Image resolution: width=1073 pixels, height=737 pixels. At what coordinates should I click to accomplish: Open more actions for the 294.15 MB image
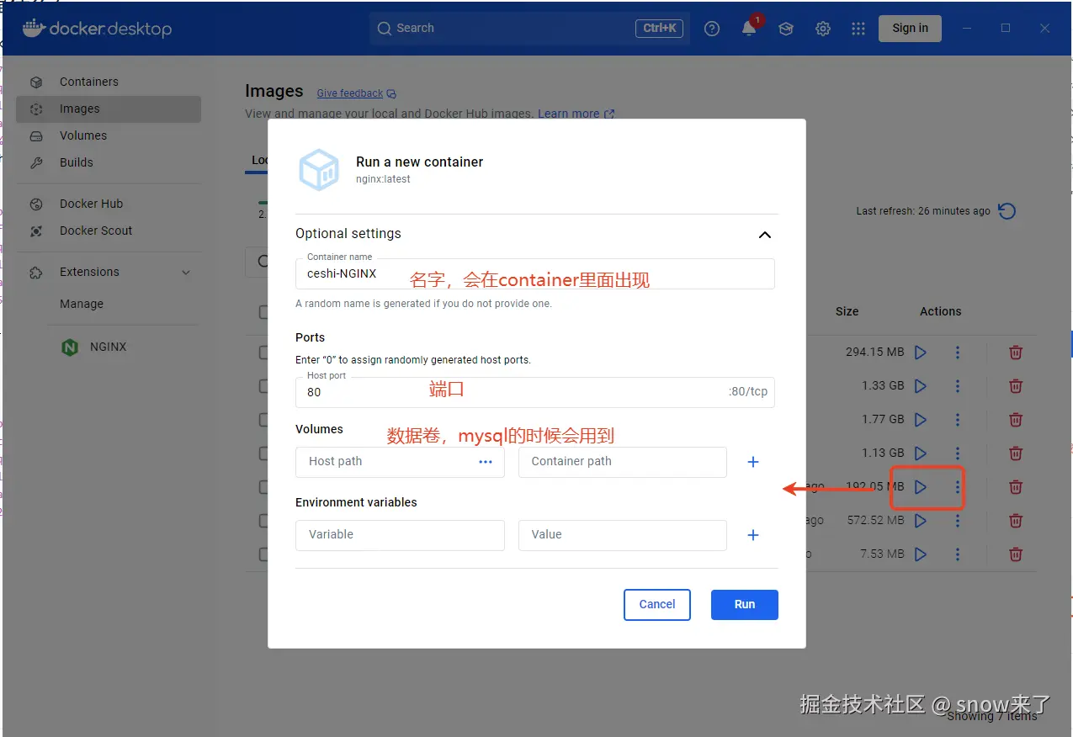click(x=958, y=353)
